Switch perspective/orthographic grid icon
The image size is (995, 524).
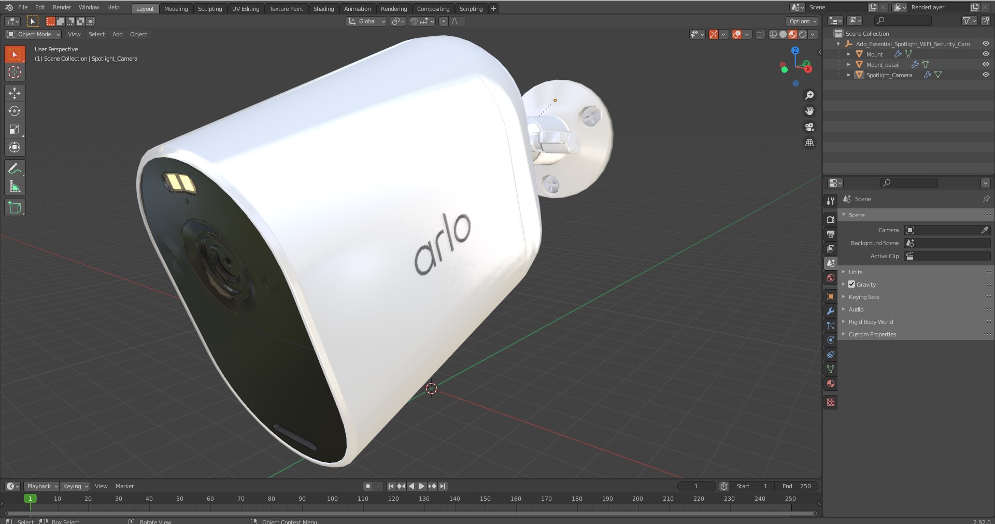809,143
